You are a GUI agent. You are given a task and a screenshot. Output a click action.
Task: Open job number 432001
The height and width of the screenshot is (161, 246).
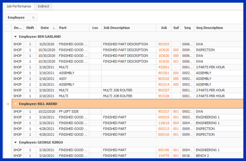[164, 67]
